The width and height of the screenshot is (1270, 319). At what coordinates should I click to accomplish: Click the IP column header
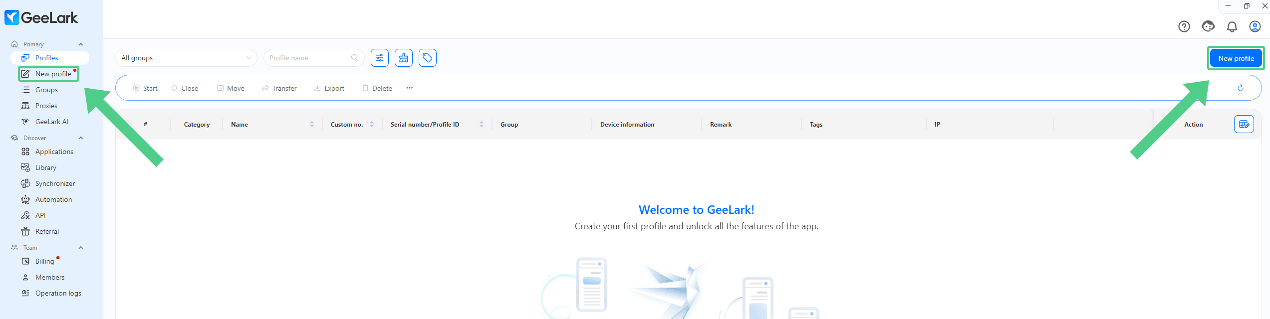[937, 125]
